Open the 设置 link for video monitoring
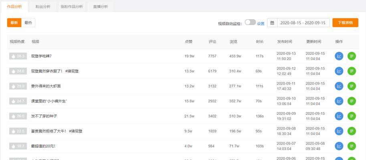 pos(261,24)
